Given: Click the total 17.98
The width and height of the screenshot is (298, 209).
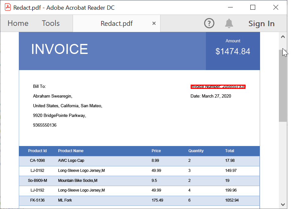Looking at the screenshot, I should coord(230,161).
